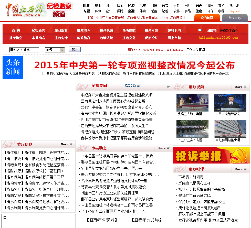
Task: Open 海南省水务厅原厅长李洪波涉受贿 article
Action: (x=118, y=113)
